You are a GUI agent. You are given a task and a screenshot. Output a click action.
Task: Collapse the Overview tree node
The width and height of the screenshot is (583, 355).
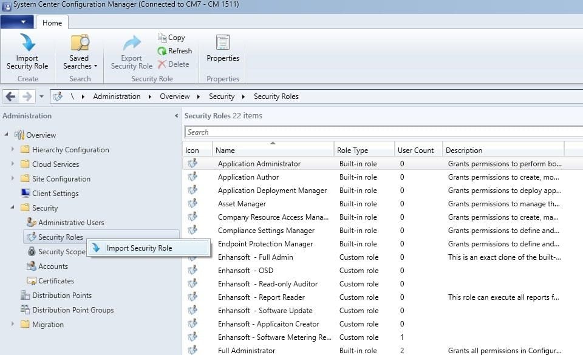(6, 134)
